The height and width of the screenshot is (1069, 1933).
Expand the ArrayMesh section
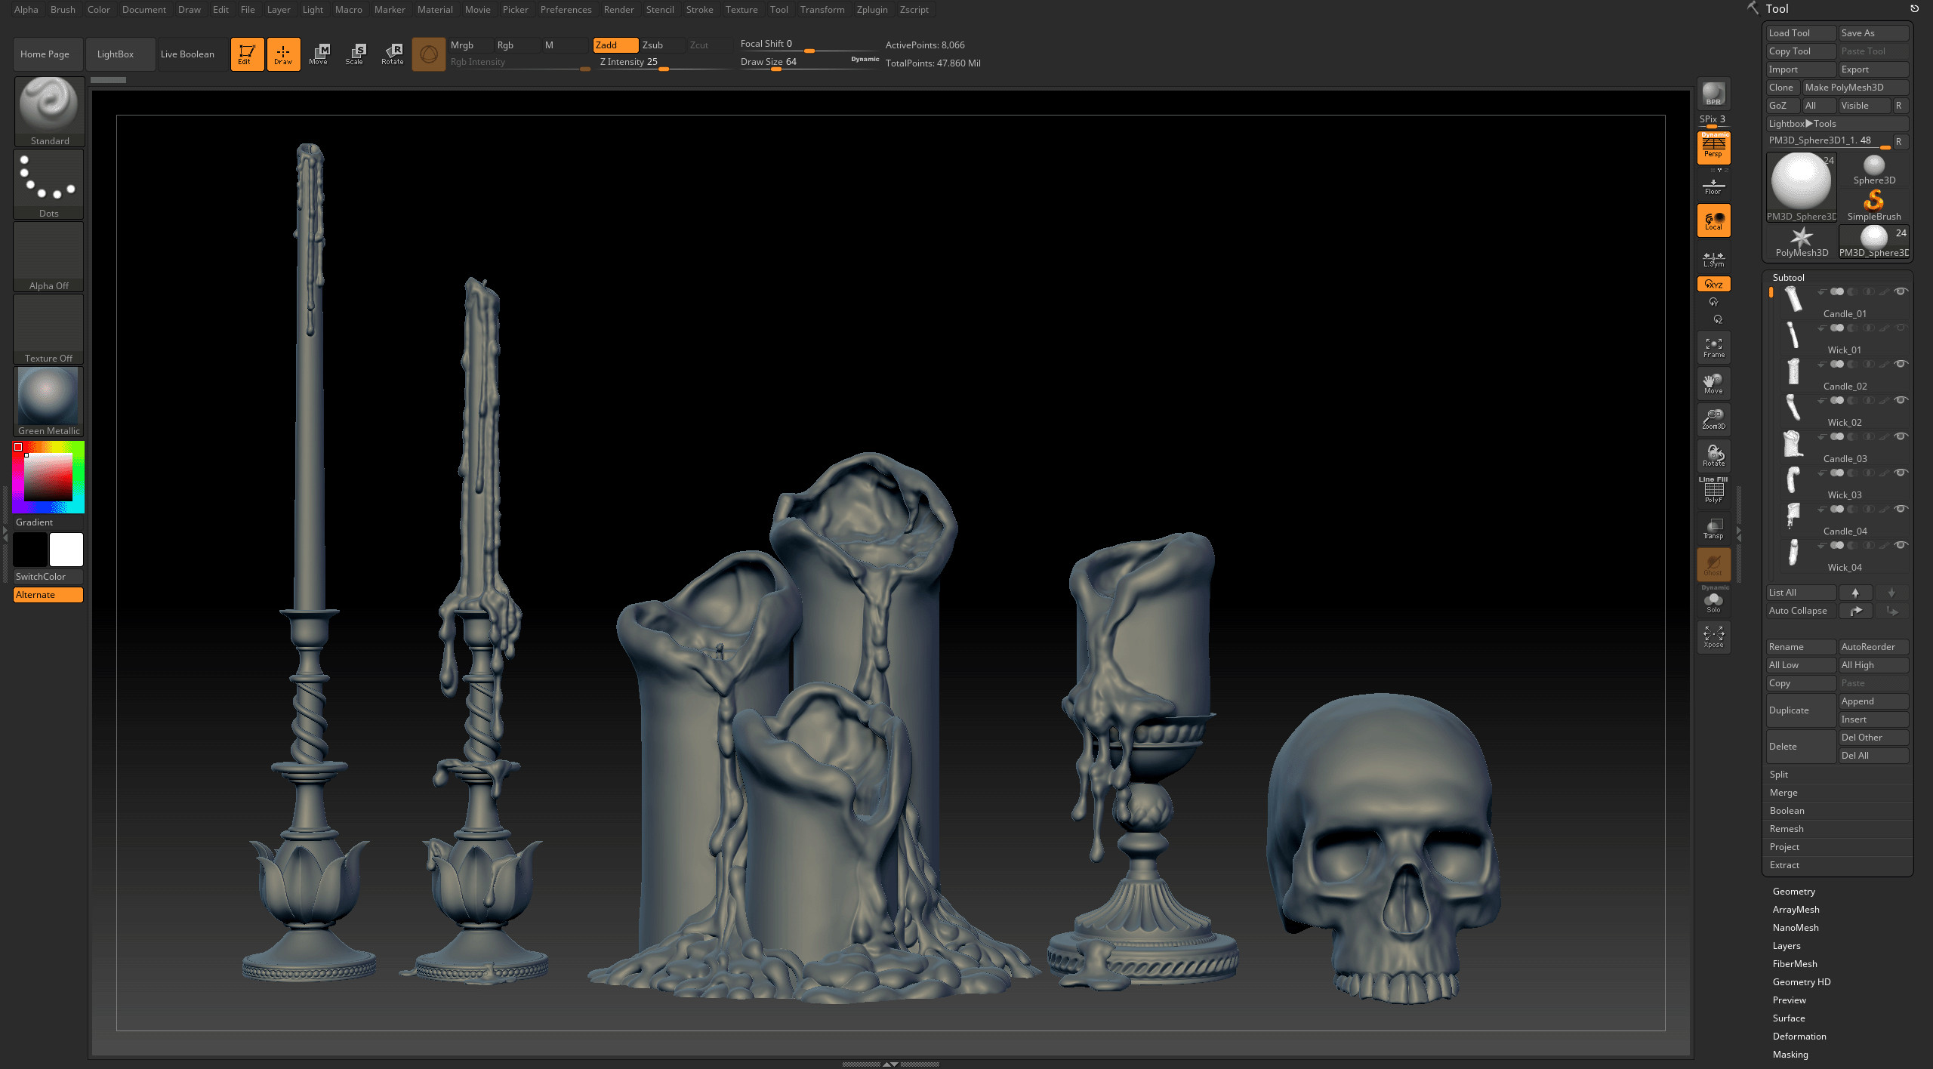(1796, 910)
